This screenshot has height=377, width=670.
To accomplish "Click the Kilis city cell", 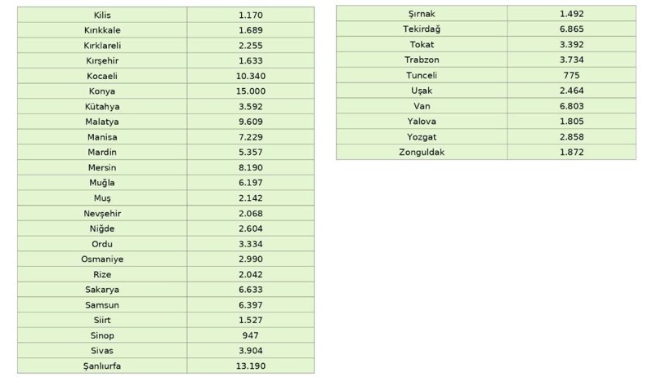I will pos(102,15).
